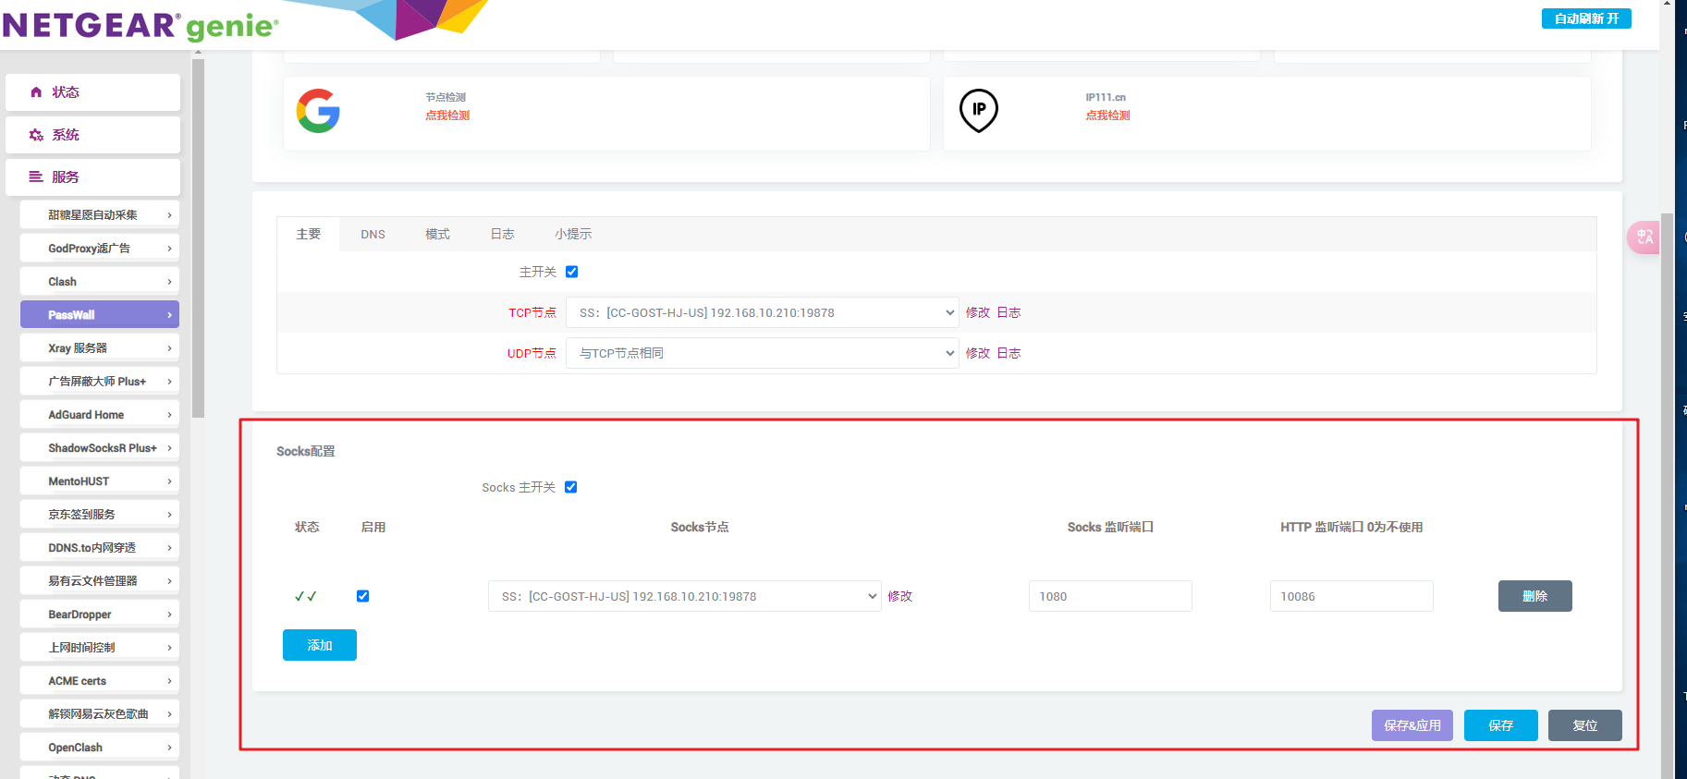
Task: Switch to the 日志 tab
Action: coord(502,235)
